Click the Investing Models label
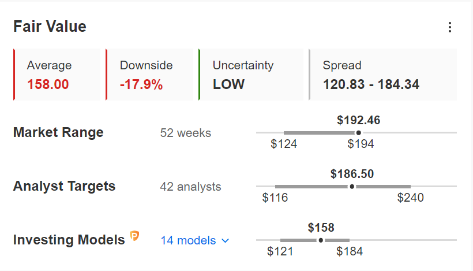Screen dimensions: 473x271 point(69,240)
